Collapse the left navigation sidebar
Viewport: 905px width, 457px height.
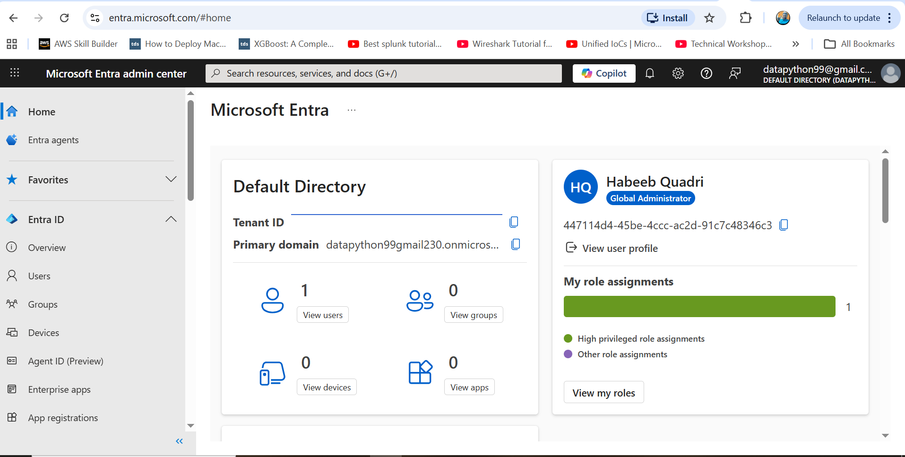pyautogui.click(x=179, y=441)
